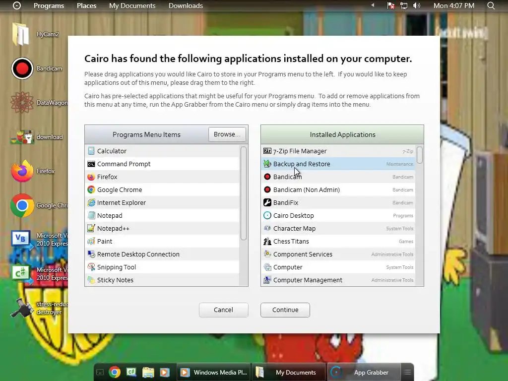
Task: Select Bandicam (Non Admin) list row
Action: (338, 190)
